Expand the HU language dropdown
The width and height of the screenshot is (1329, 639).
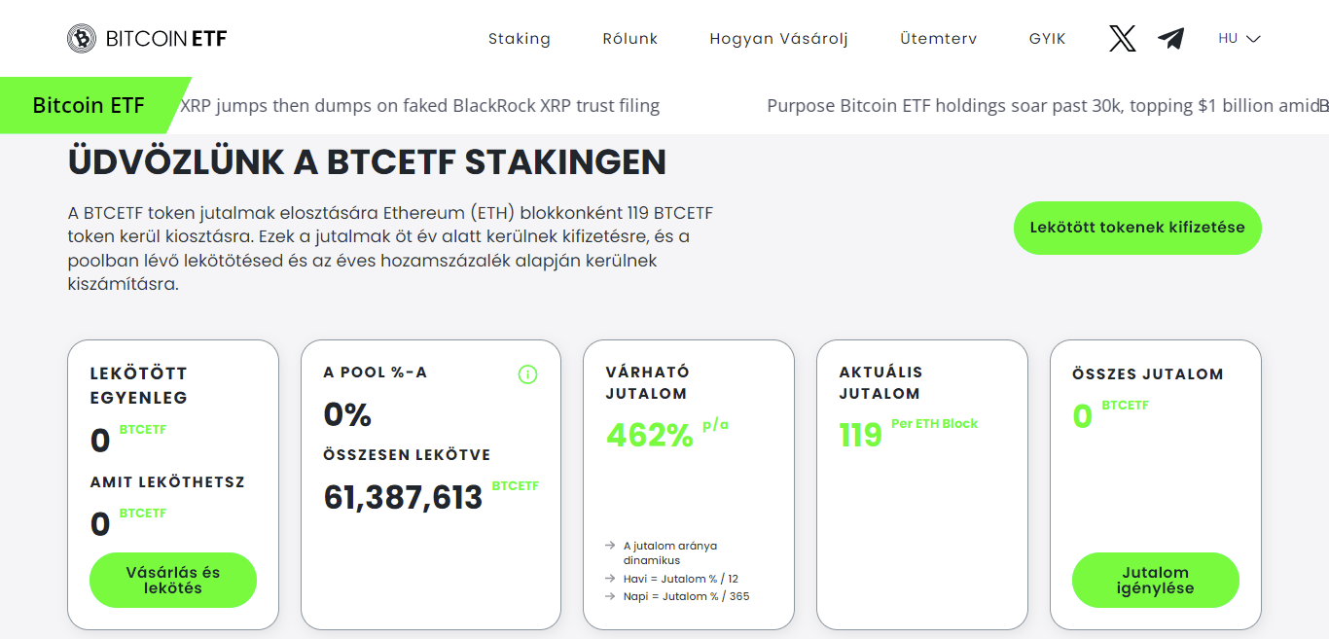pyautogui.click(x=1239, y=39)
